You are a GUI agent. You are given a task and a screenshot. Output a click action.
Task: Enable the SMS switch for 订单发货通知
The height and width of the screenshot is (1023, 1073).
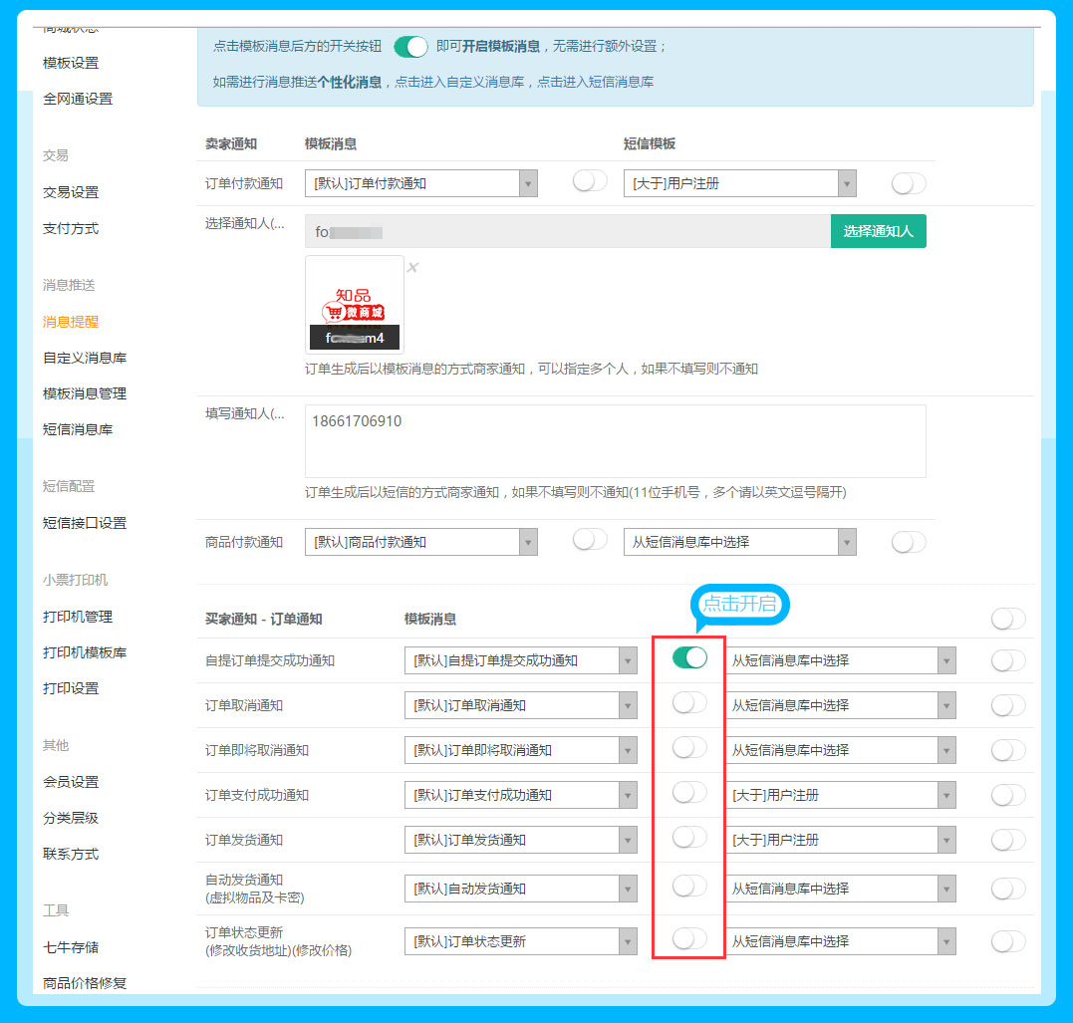[1007, 840]
